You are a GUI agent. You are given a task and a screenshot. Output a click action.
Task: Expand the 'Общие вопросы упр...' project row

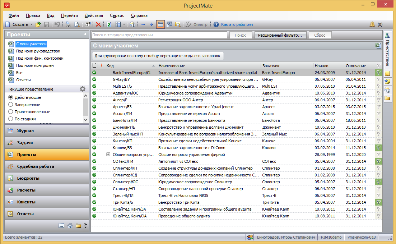click(x=108, y=155)
